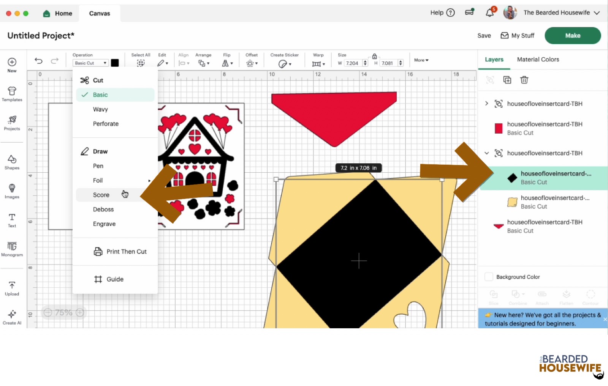Open the messages icon beside Help

[470, 12]
